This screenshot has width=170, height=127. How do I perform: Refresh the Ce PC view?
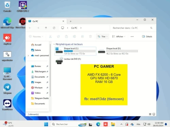point(54,28)
